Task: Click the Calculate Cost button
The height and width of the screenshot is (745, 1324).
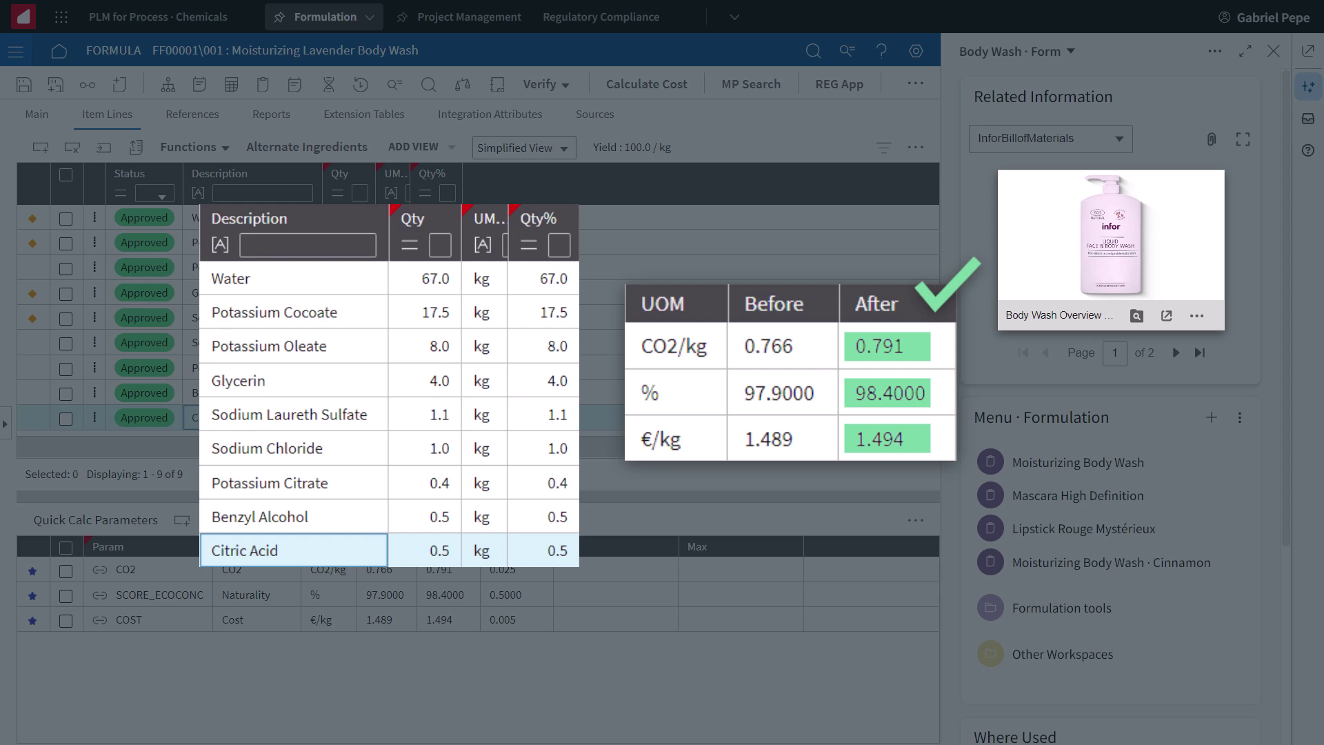Action: pos(646,83)
